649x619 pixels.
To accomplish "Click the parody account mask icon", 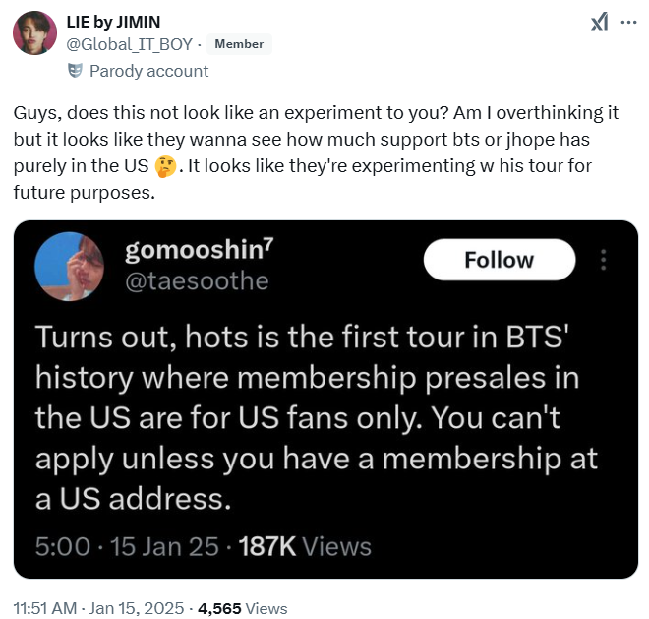I will pyautogui.click(x=75, y=71).
